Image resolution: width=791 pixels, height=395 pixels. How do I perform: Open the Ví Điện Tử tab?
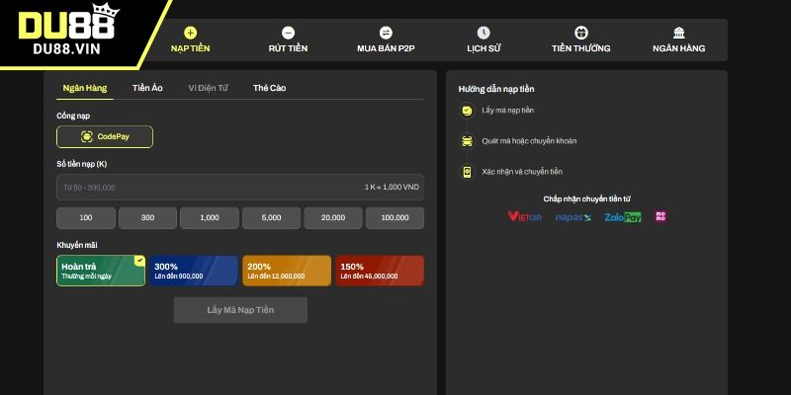pyautogui.click(x=208, y=88)
